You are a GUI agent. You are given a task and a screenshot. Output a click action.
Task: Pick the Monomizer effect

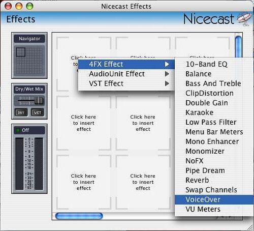pos(214,151)
